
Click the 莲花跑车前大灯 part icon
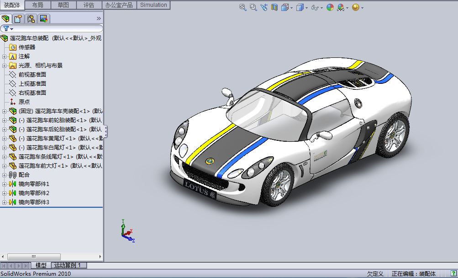pyautogui.click(x=13, y=166)
